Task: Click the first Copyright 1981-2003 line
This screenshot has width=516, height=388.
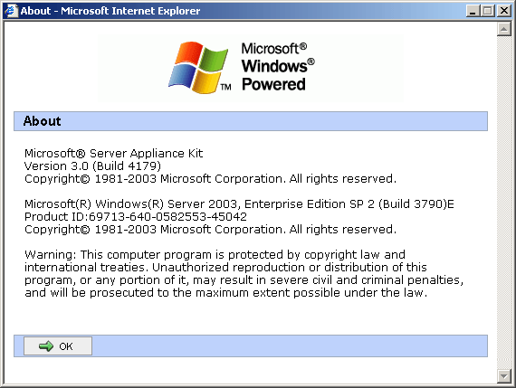Action: [x=210, y=178]
